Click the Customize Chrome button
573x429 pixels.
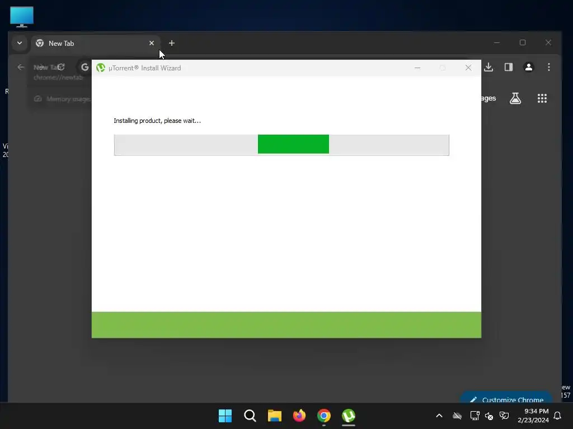point(506,398)
